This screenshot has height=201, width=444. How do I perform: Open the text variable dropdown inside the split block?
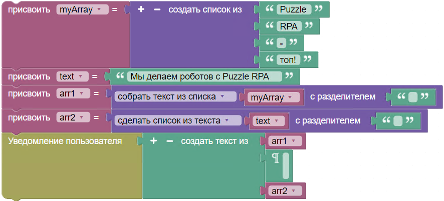(269, 121)
